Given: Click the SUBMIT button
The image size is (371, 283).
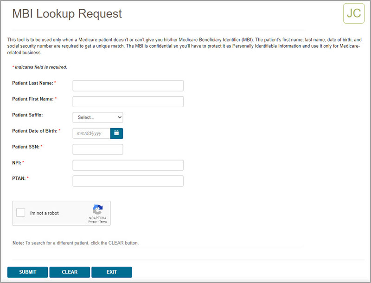Looking at the screenshot, I should [x=27, y=272].
